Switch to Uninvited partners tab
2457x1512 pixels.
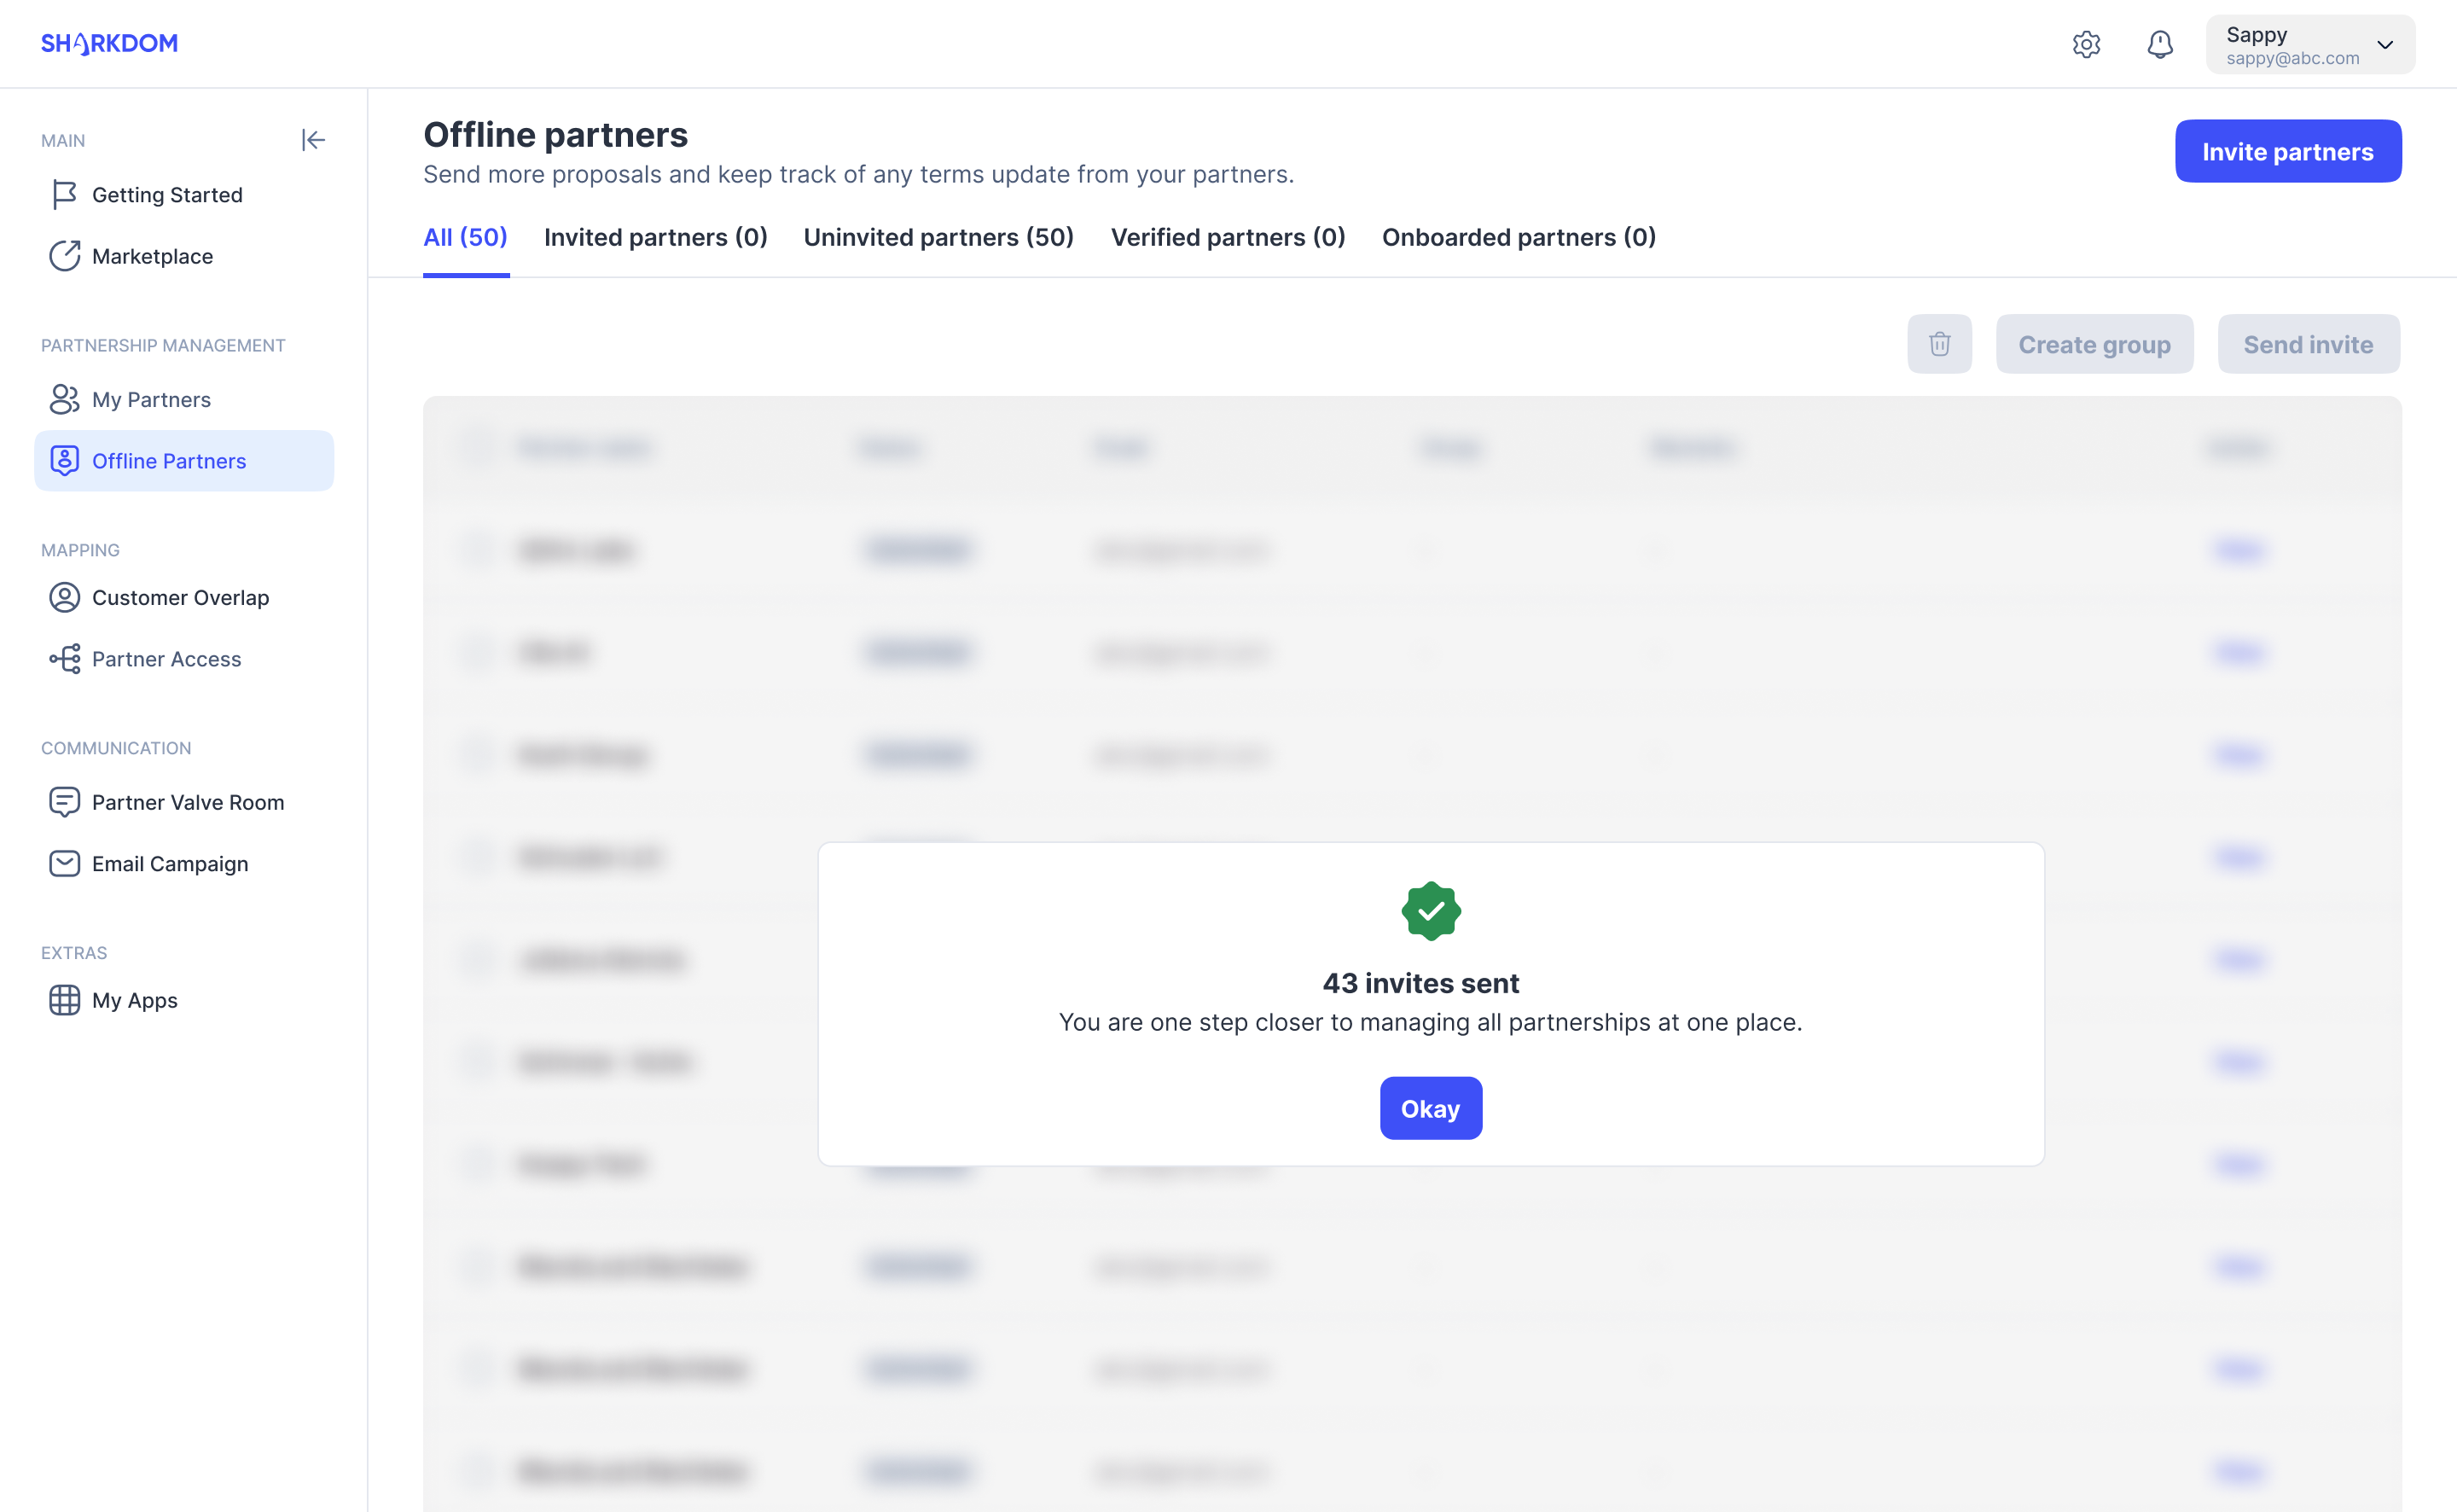point(938,237)
